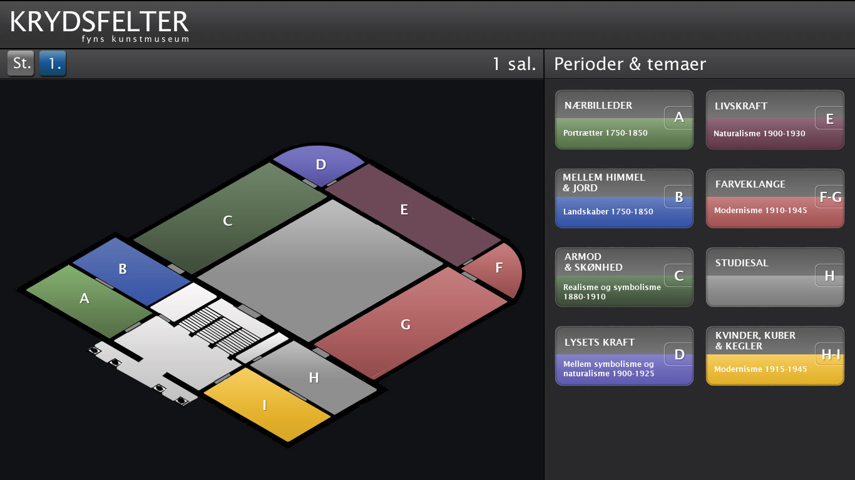Click dark green room C on map
855x480 pixels.
[228, 220]
